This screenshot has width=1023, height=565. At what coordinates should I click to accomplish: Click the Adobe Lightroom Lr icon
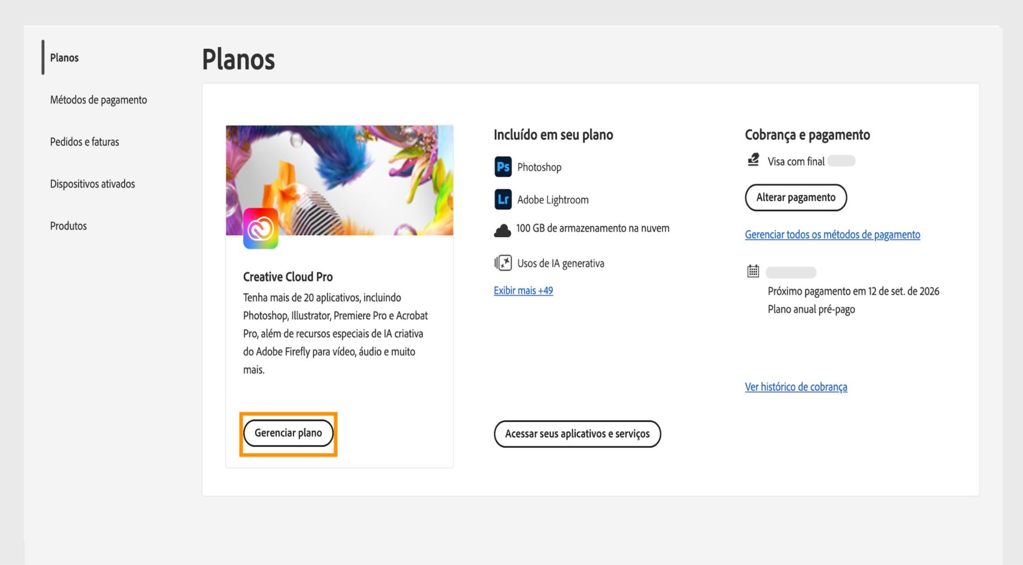point(502,200)
